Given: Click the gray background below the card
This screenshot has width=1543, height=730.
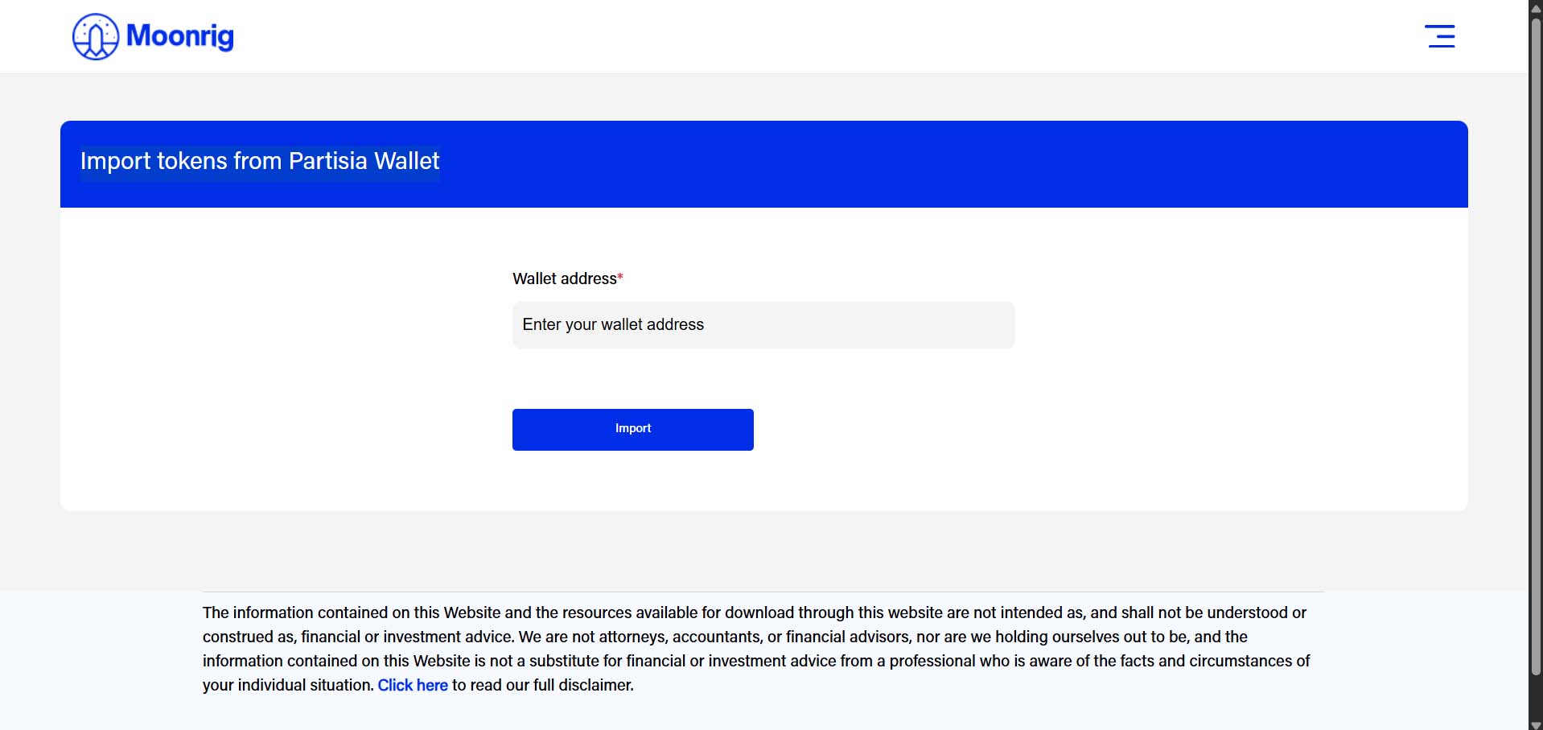Looking at the screenshot, I should (x=764, y=551).
